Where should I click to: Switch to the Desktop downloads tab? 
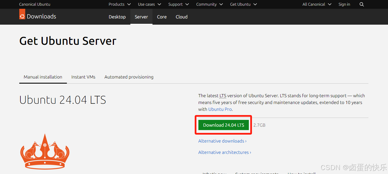(x=117, y=17)
